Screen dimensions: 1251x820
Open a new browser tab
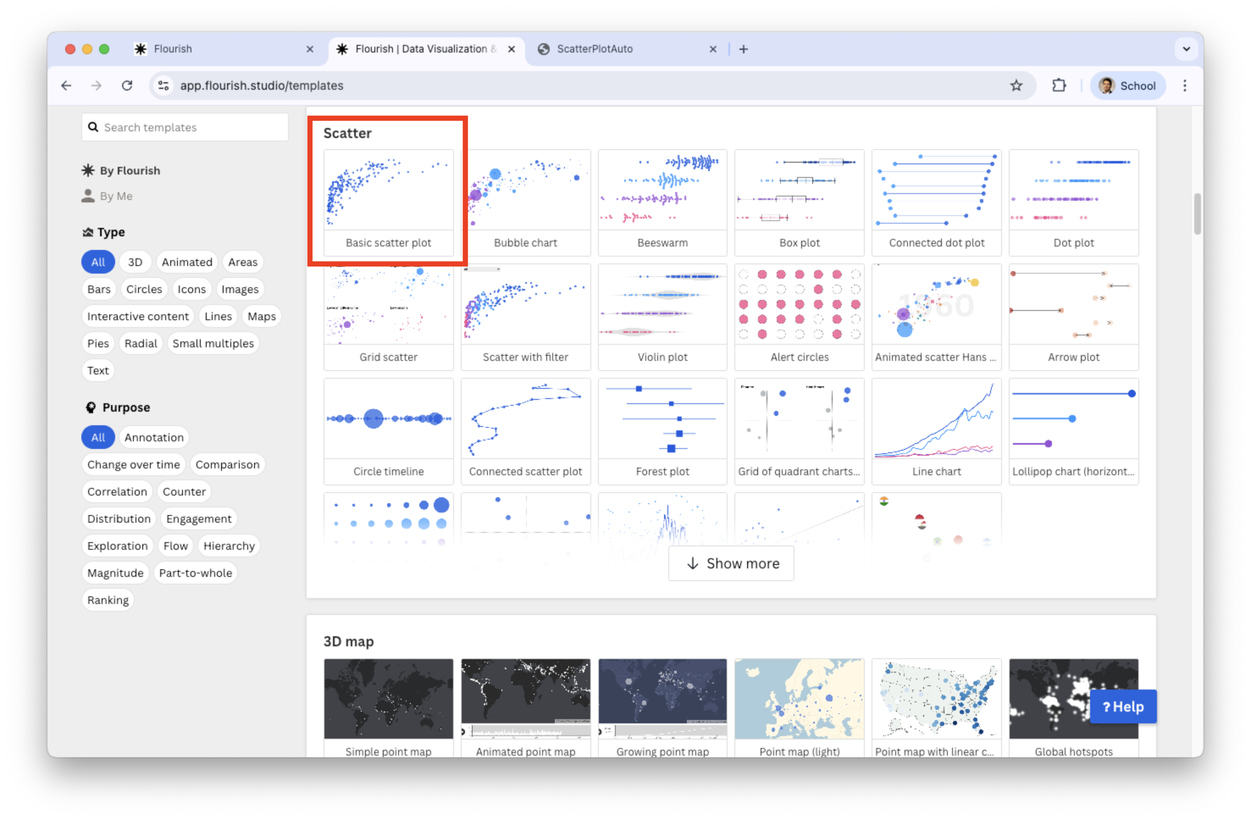[x=743, y=50]
